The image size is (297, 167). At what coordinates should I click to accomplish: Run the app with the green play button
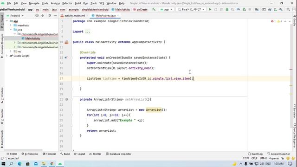pos(210,9)
